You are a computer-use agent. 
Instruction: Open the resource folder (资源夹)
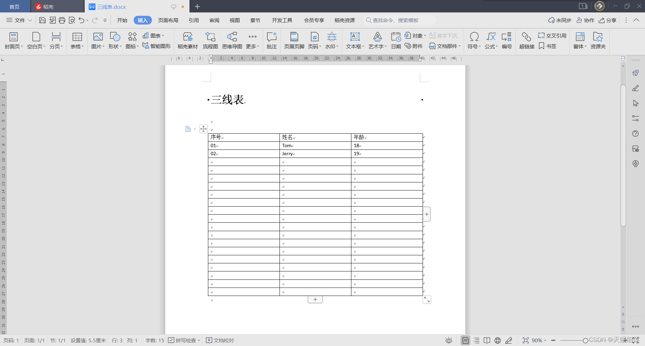coord(598,41)
